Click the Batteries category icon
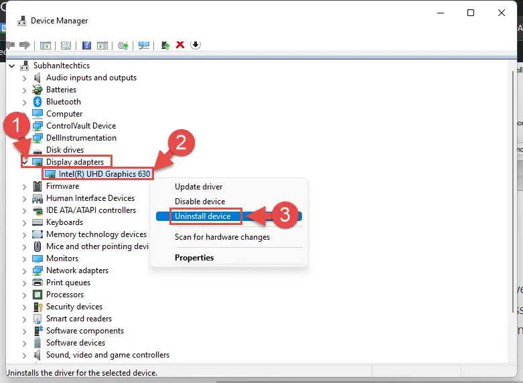The image size is (523, 383). (38, 90)
